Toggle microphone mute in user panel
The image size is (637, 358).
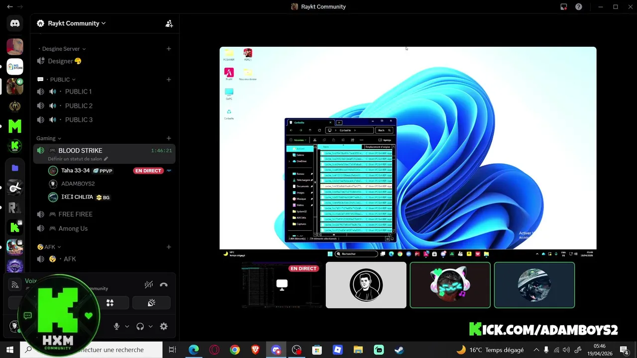(116, 326)
